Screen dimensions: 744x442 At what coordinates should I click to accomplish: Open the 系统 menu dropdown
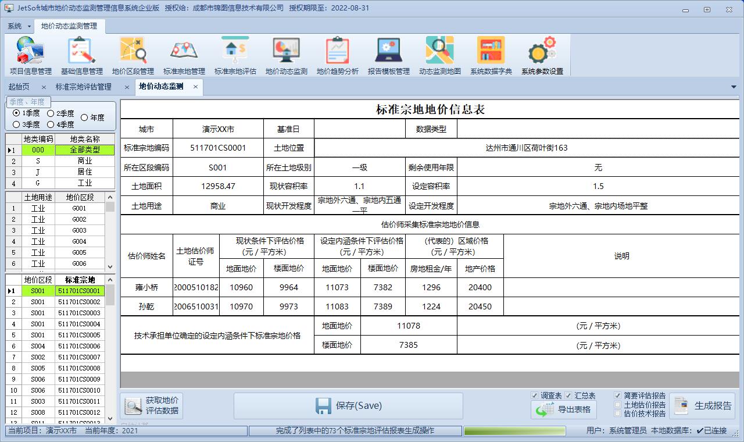tap(19, 26)
